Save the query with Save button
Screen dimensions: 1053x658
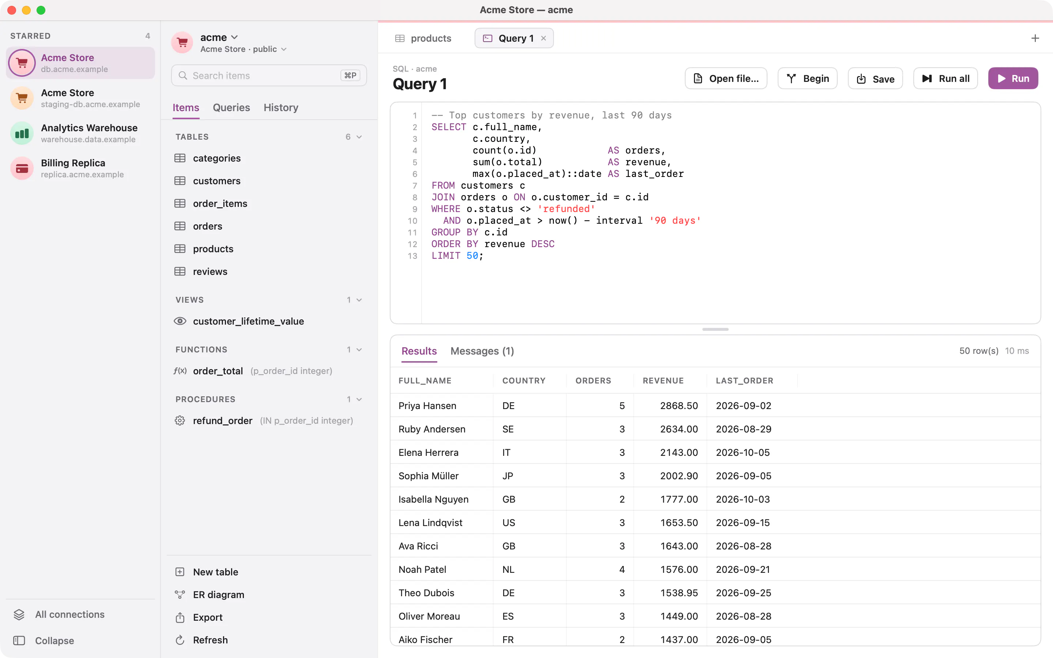[x=875, y=78]
